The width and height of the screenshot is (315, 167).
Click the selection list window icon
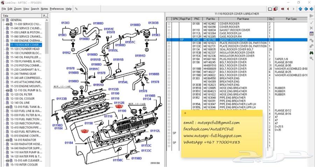coord(311,33)
